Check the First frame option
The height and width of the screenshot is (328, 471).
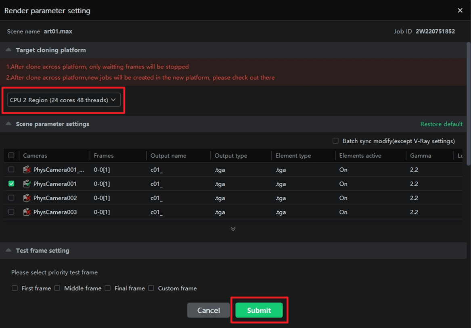click(15, 288)
